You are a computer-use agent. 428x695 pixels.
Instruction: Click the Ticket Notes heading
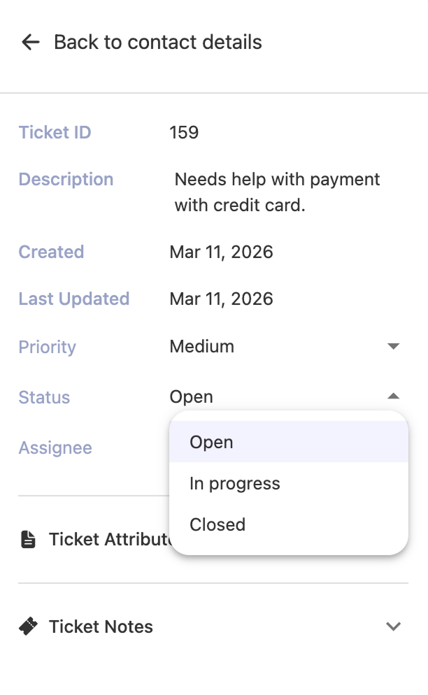coord(100,626)
